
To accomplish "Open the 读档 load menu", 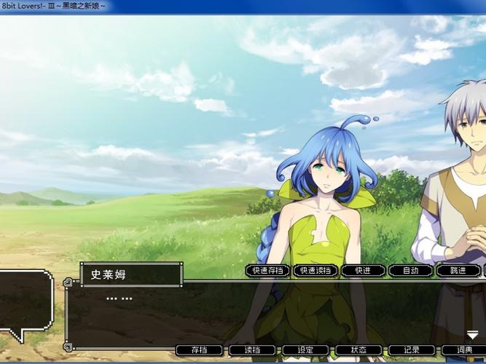I will pos(252,350).
